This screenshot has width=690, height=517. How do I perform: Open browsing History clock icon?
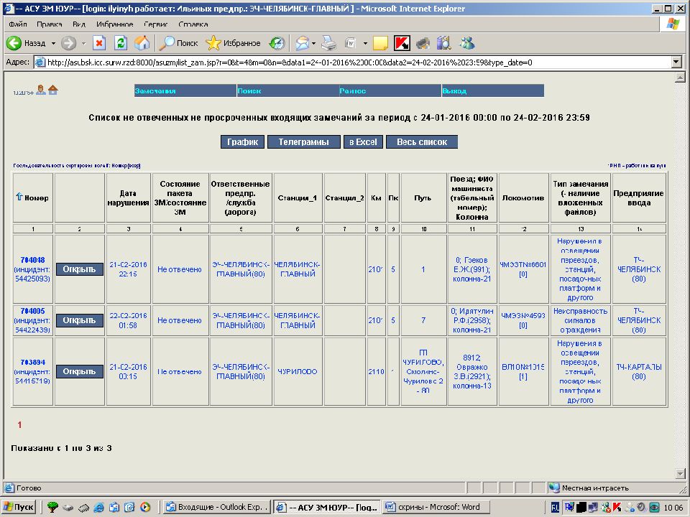pyautogui.click(x=277, y=43)
